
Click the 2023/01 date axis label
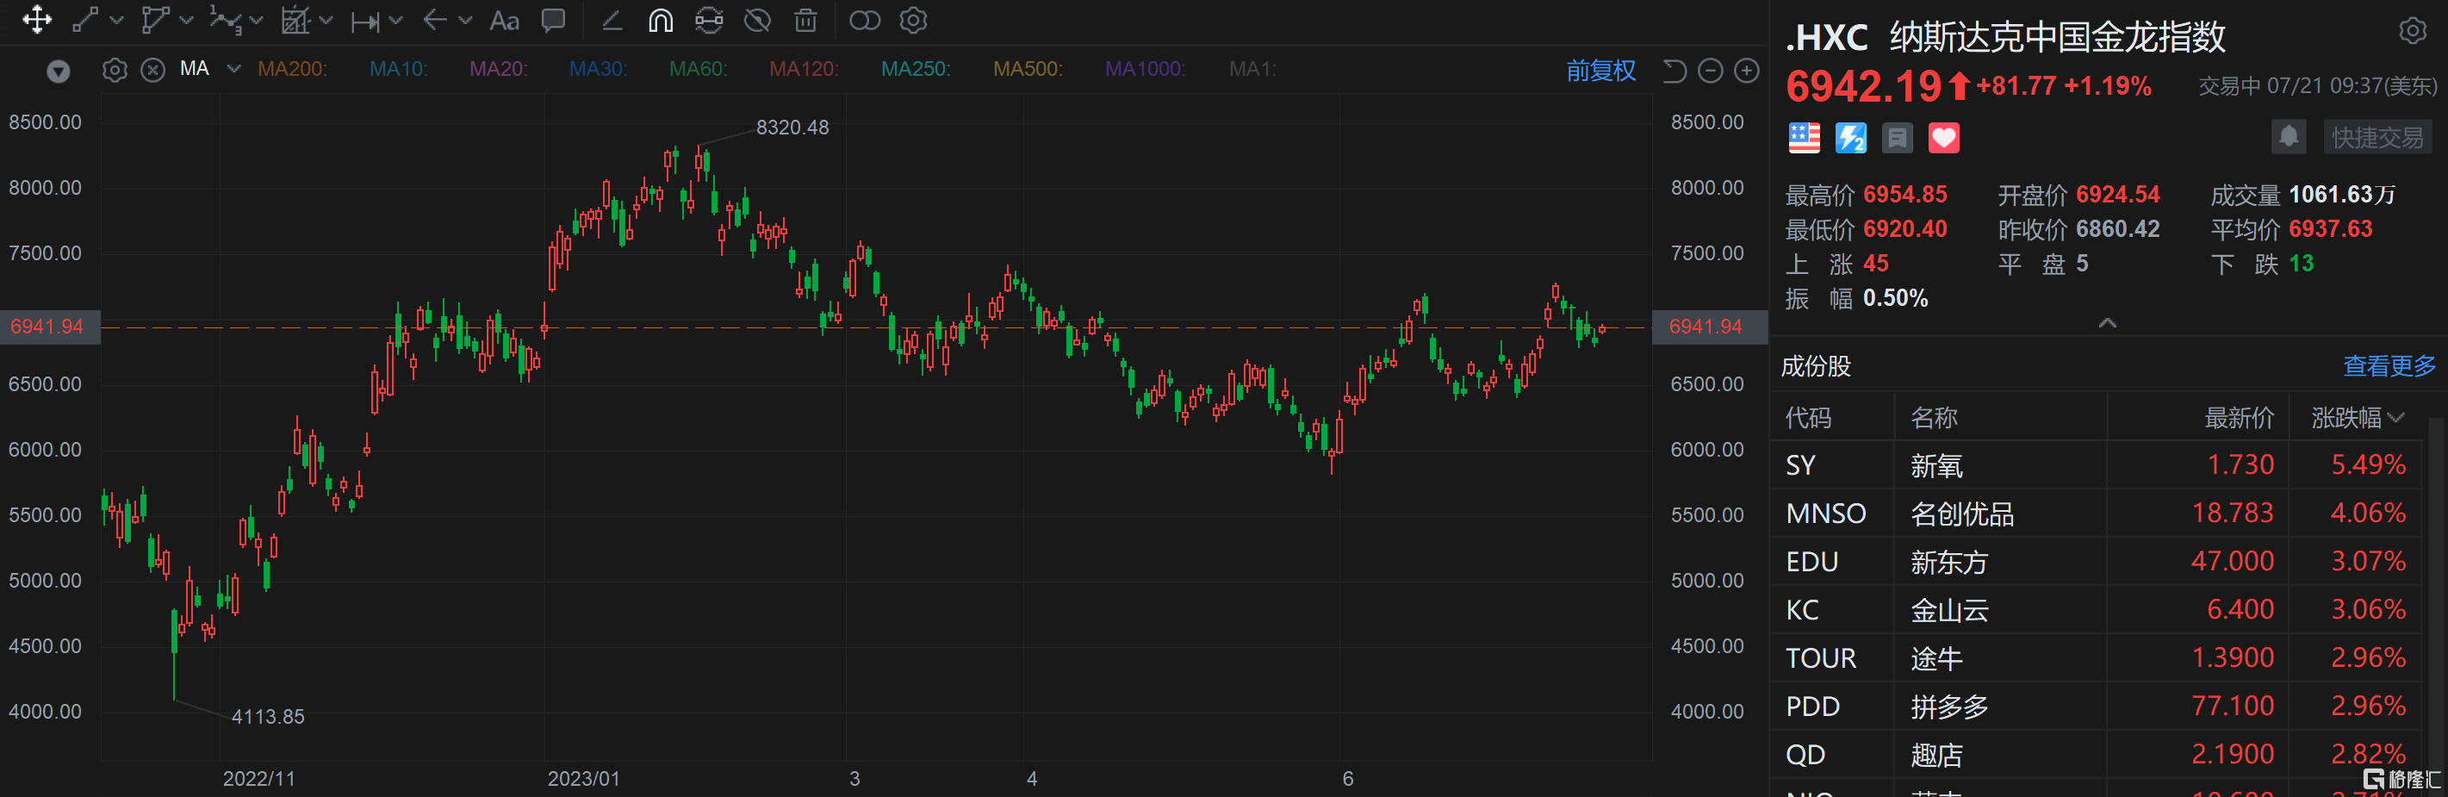(583, 779)
